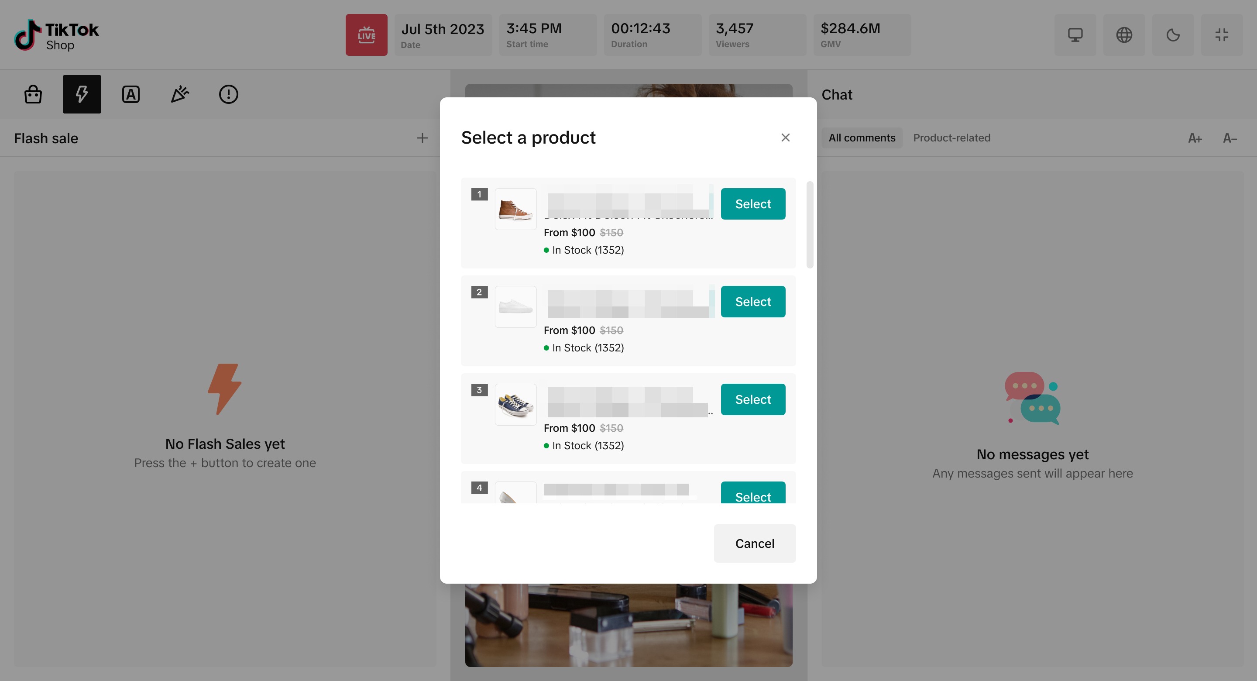Image resolution: width=1257 pixels, height=681 pixels.
Task: Switch to Product-related comments tab
Action: click(951, 138)
